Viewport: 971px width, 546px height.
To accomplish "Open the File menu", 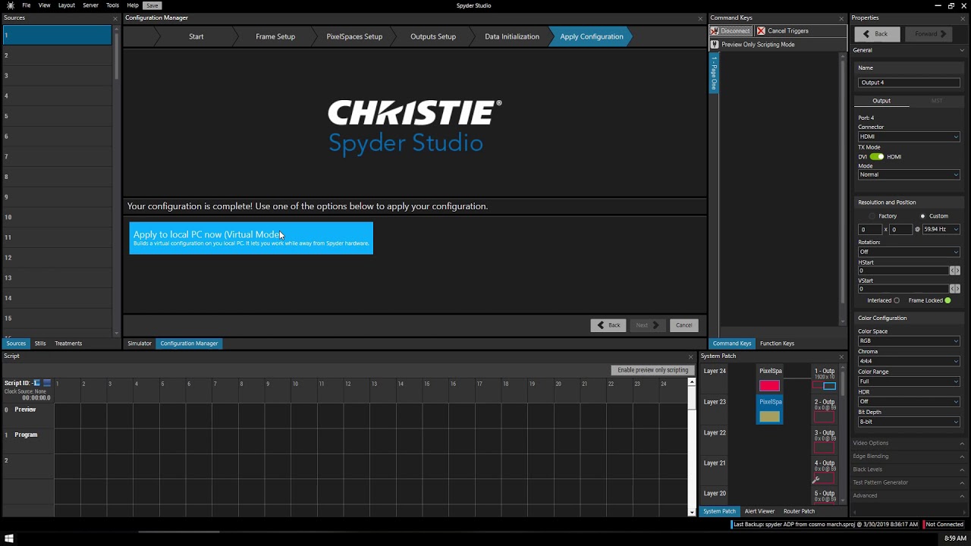I will pos(27,5).
